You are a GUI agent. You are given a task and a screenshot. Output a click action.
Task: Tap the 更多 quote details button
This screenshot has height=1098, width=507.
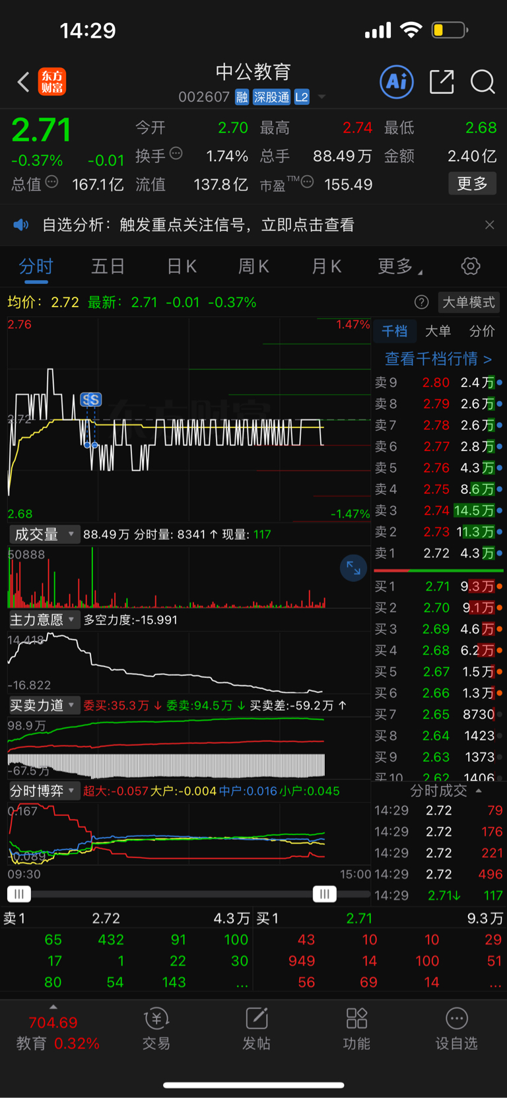pyautogui.click(x=472, y=183)
